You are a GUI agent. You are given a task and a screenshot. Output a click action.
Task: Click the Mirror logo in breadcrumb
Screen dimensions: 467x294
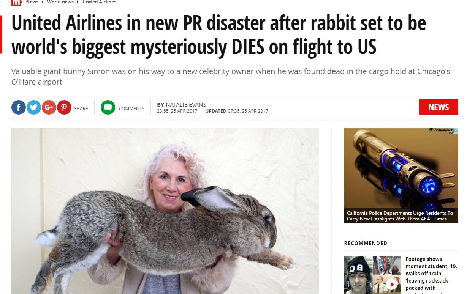pos(16,2)
